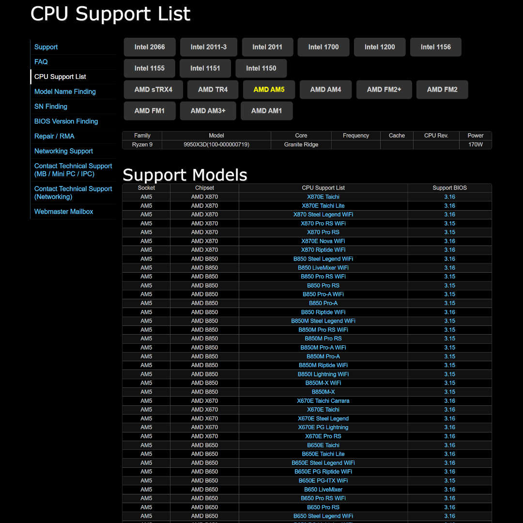Select Model Name Finding sidebar item
The height and width of the screenshot is (523, 523).
tap(65, 92)
